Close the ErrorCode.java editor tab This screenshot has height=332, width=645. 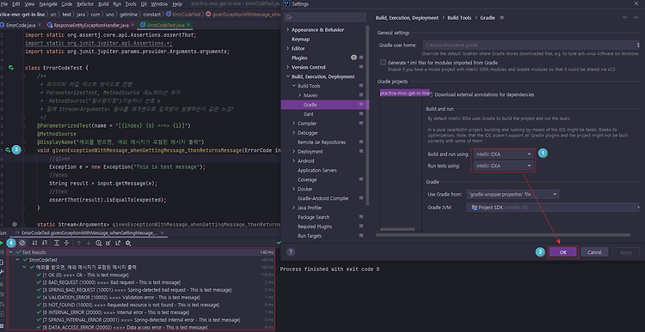[40, 25]
